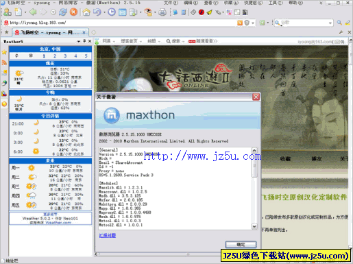Viewport: 353px width, 264px height.
Task: Click the 汇报问题 link in about dialog
Action: pyautogui.click(x=108, y=235)
